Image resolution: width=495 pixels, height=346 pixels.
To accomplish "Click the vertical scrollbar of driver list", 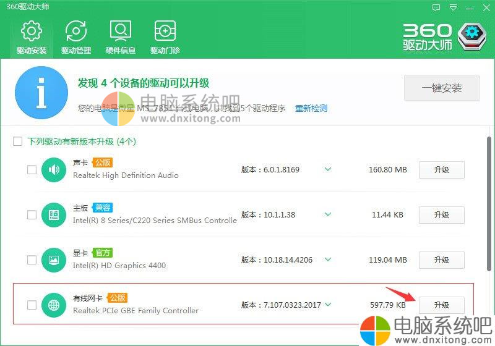I will [489, 204].
